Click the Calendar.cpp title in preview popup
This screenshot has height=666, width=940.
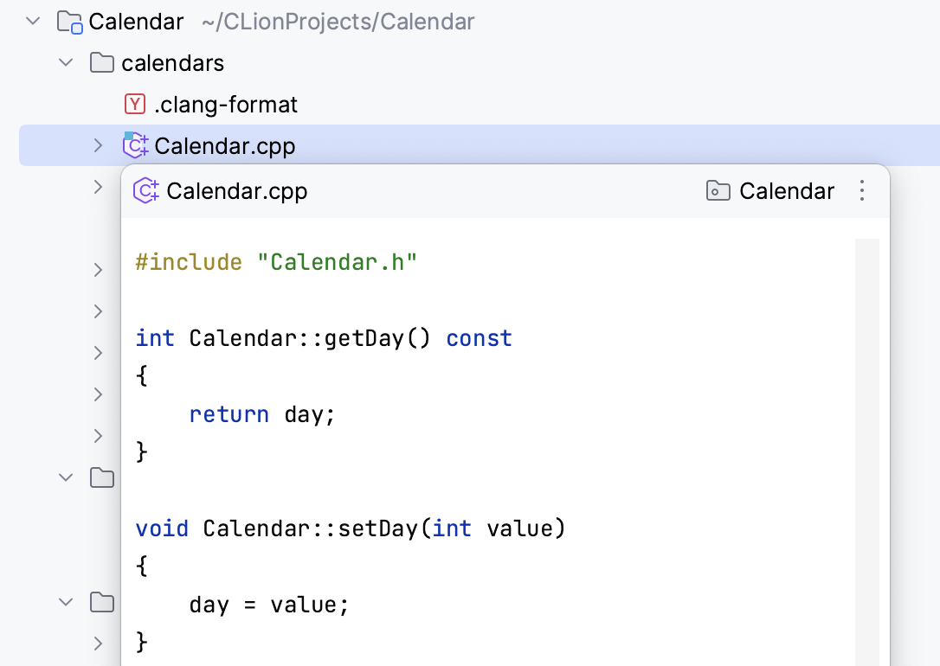pyautogui.click(x=236, y=191)
